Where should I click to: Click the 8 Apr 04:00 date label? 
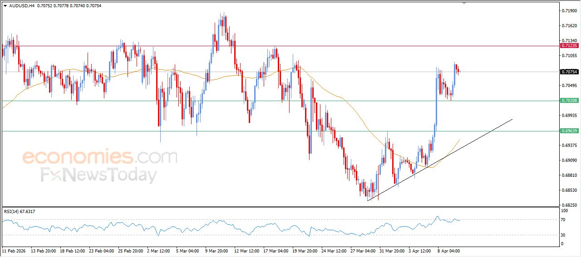448,251
